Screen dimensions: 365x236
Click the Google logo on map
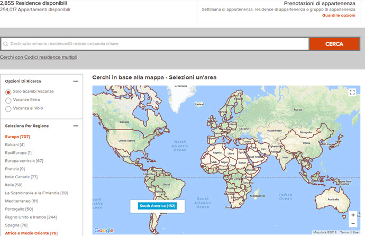click(x=104, y=230)
